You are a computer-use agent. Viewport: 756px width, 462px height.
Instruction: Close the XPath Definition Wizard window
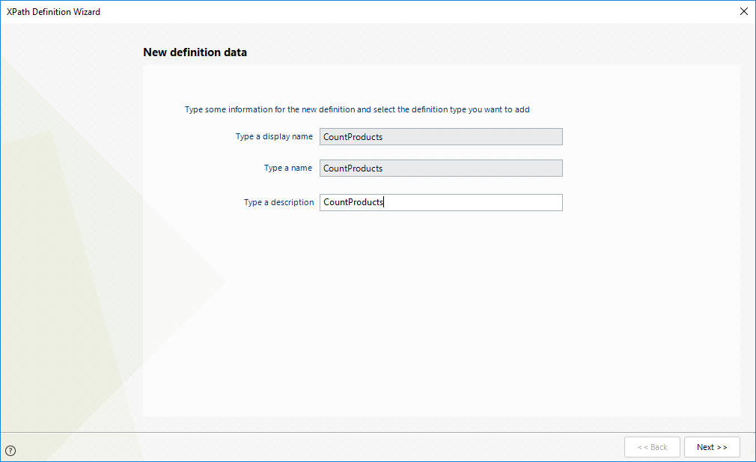(x=744, y=11)
